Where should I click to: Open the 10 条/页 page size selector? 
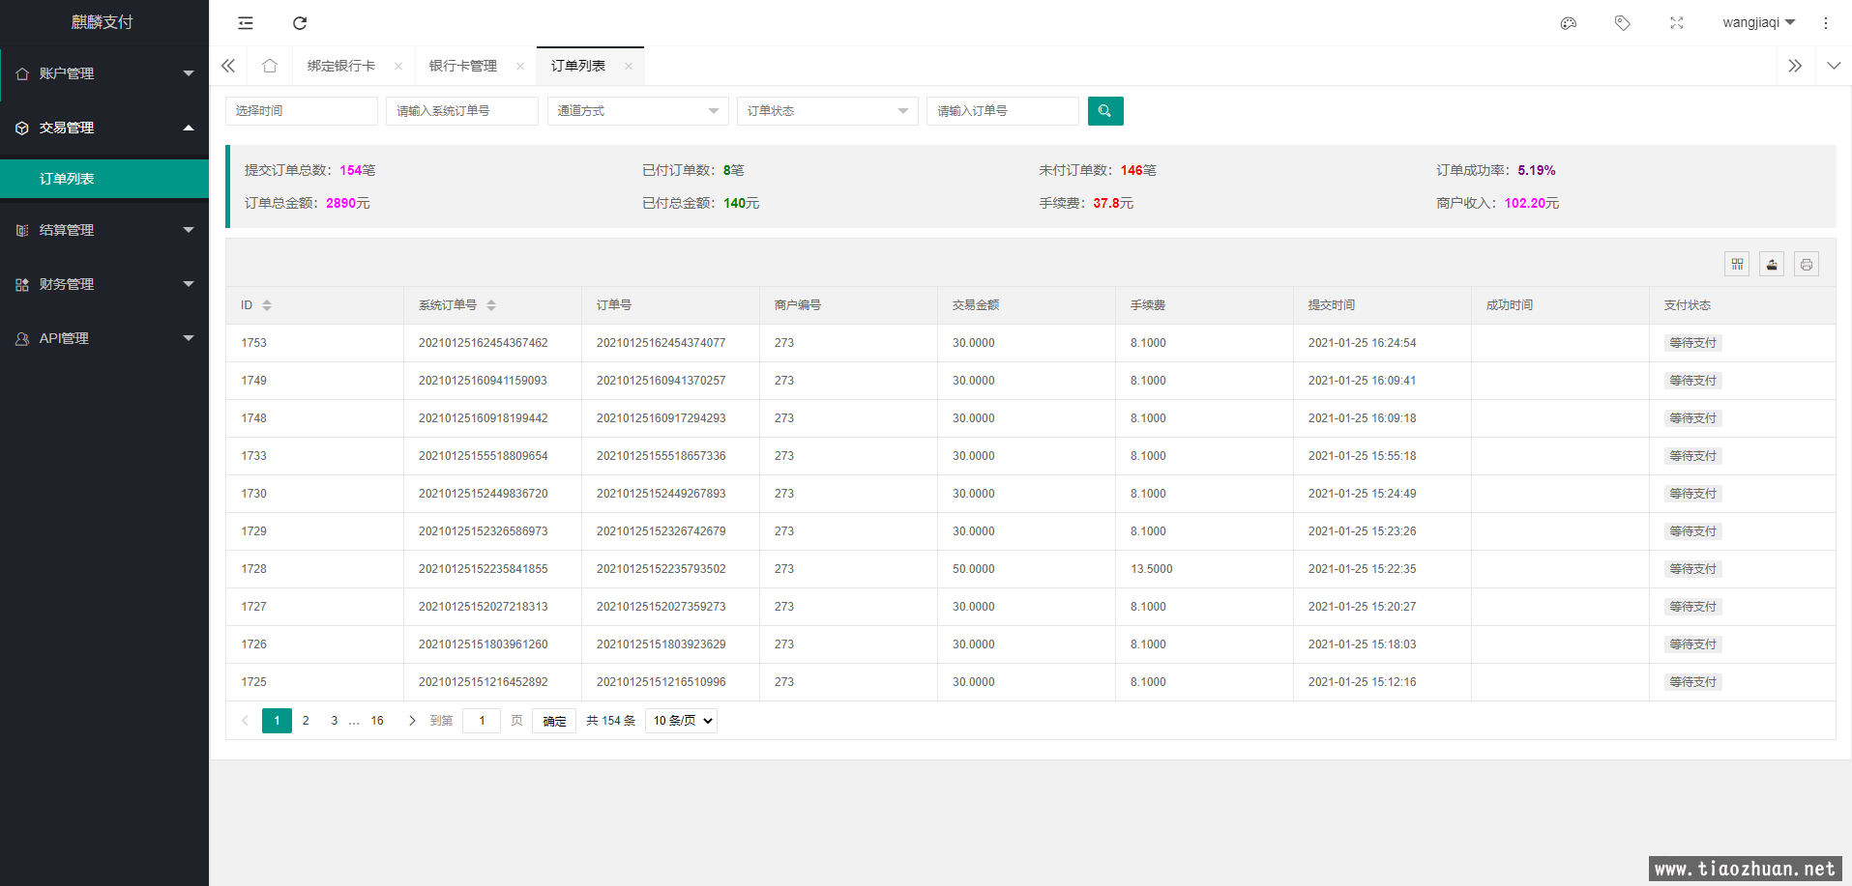pos(681,721)
